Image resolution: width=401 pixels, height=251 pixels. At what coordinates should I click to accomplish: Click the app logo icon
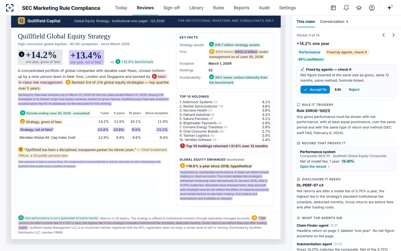pos(10,8)
